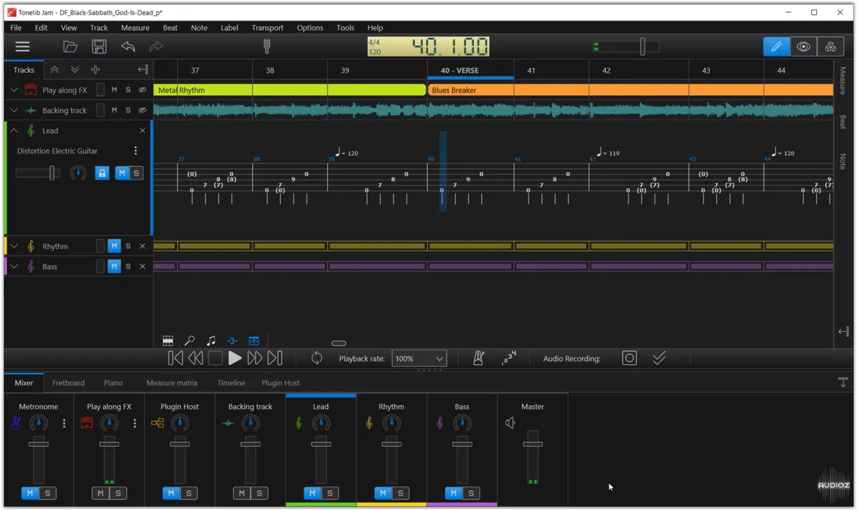Start playback with the play button
This screenshot has height=510, width=857.
(x=234, y=358)
